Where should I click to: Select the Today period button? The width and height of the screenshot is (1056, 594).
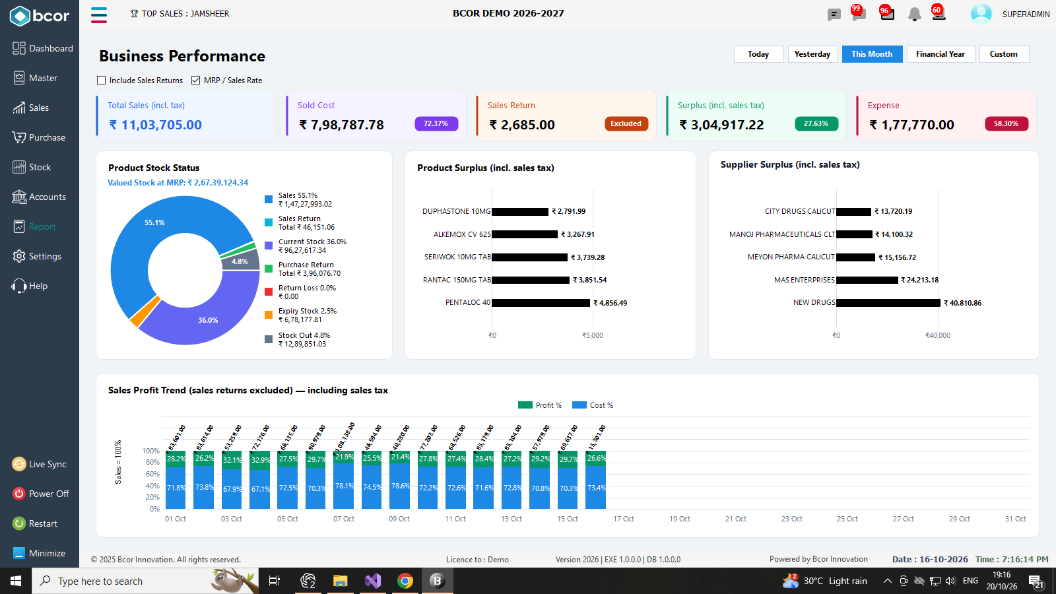(759, 54)
